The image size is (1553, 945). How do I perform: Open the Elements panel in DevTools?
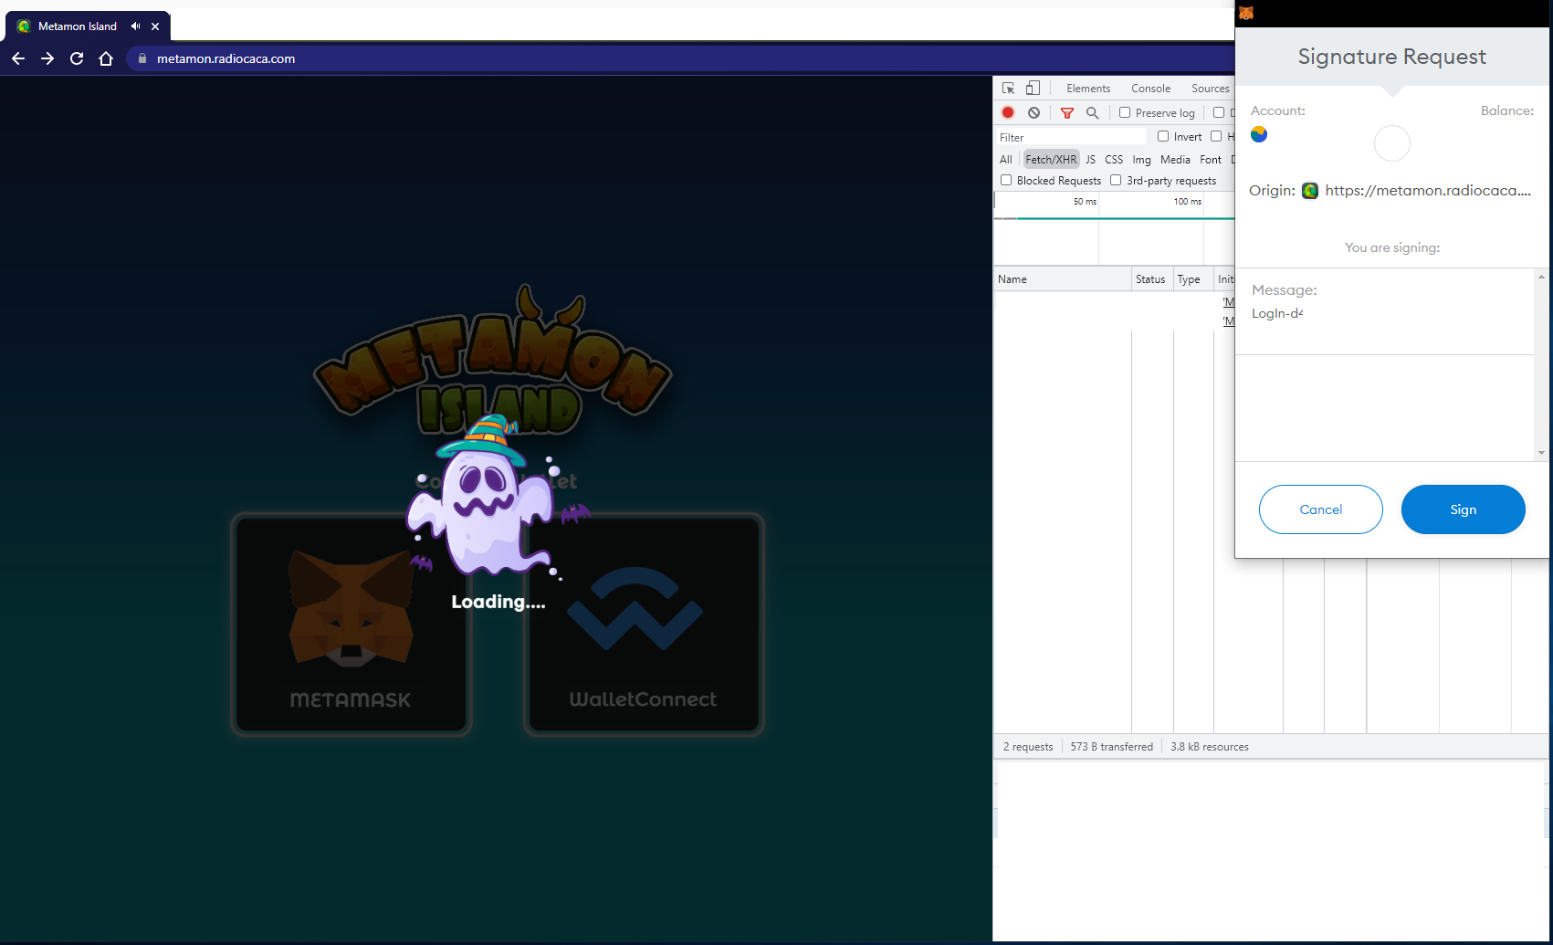[1088, 89]
